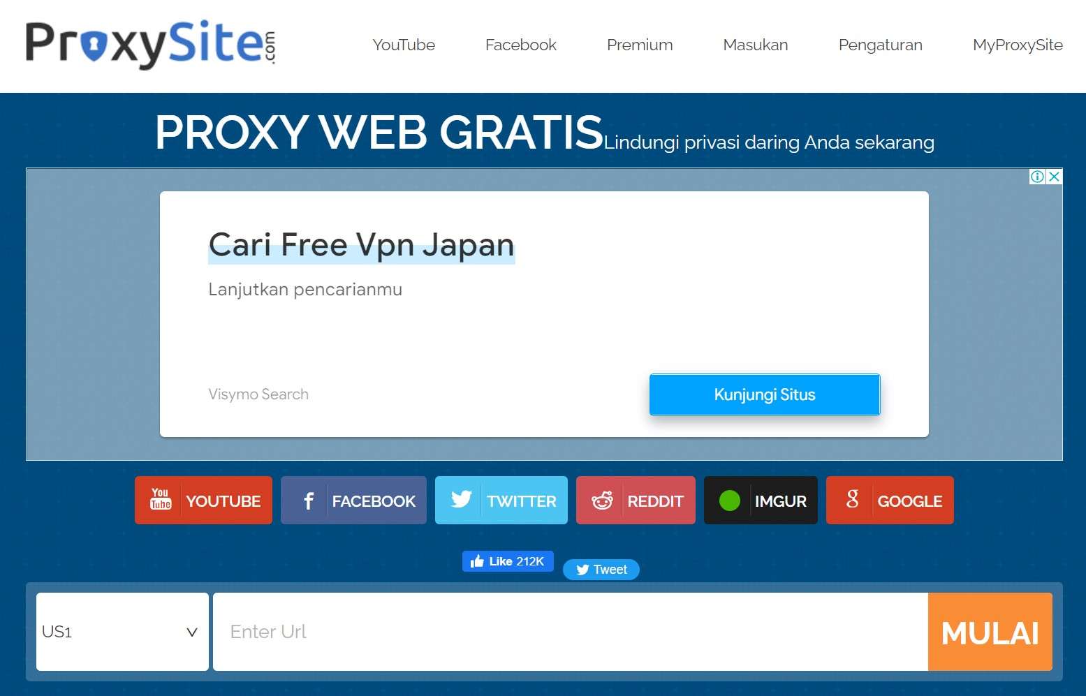The image size is (1086, 696).
Task: Click the Reddit alien icon shortcut
Action: (602, 500)
